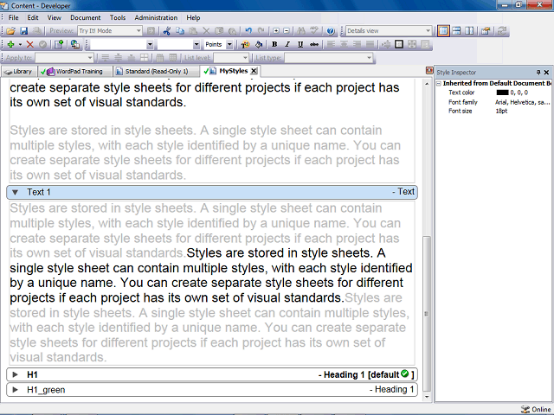Close the Style Inspector panel
Image resolution: width=554 pixels, height=415 pixels.
tap(546, 73)
